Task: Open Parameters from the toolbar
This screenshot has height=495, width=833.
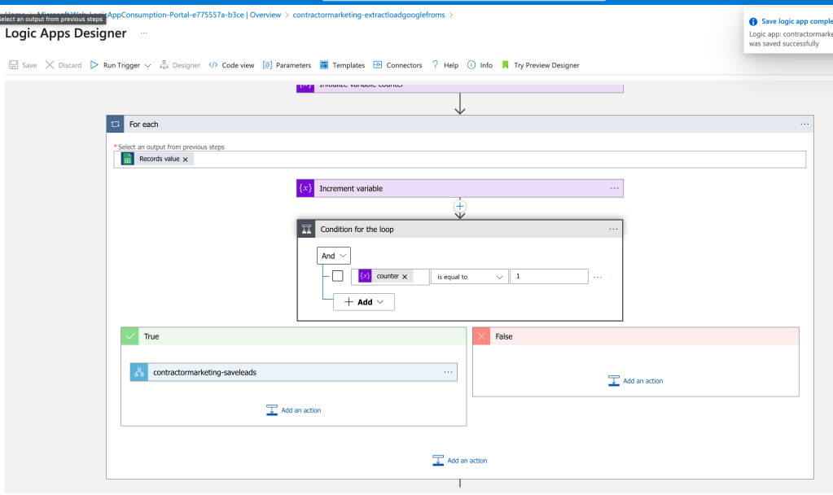Action: [287, 65]
